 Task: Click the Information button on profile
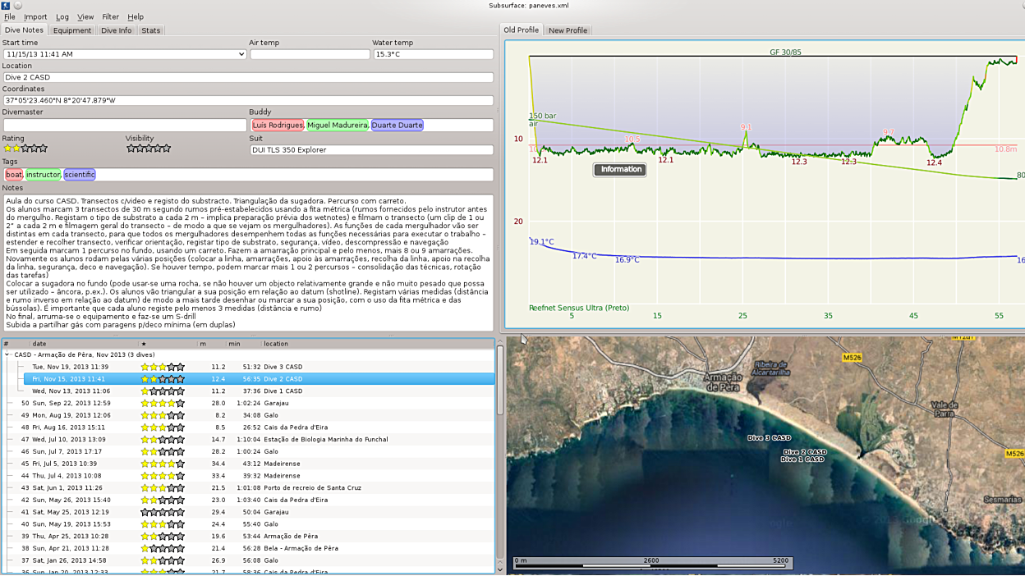[x=621, y=170]
